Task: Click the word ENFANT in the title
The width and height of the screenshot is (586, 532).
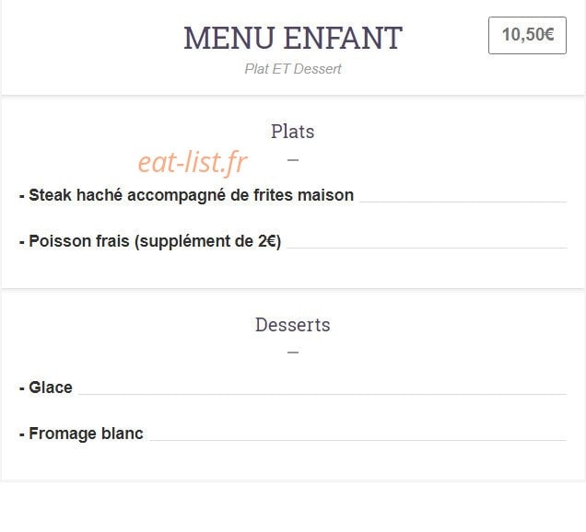Action: point(343,38)
